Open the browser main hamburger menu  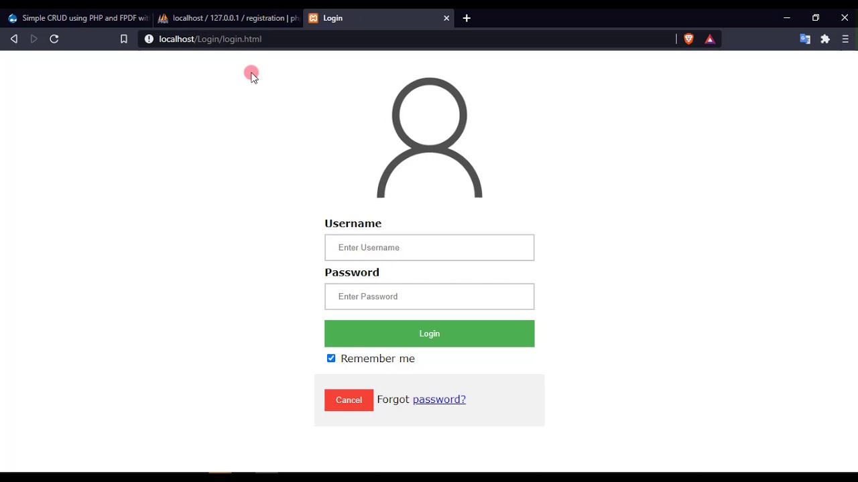pos(845,39)
